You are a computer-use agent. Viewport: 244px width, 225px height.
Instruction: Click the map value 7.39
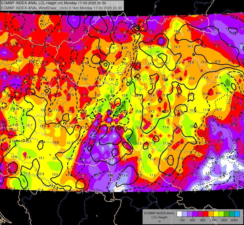coord(223,173)
